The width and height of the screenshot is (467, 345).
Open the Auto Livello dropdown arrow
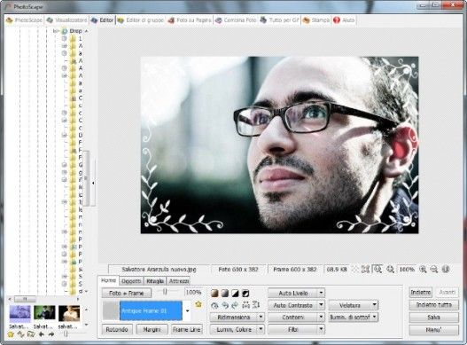pos(321,293)
